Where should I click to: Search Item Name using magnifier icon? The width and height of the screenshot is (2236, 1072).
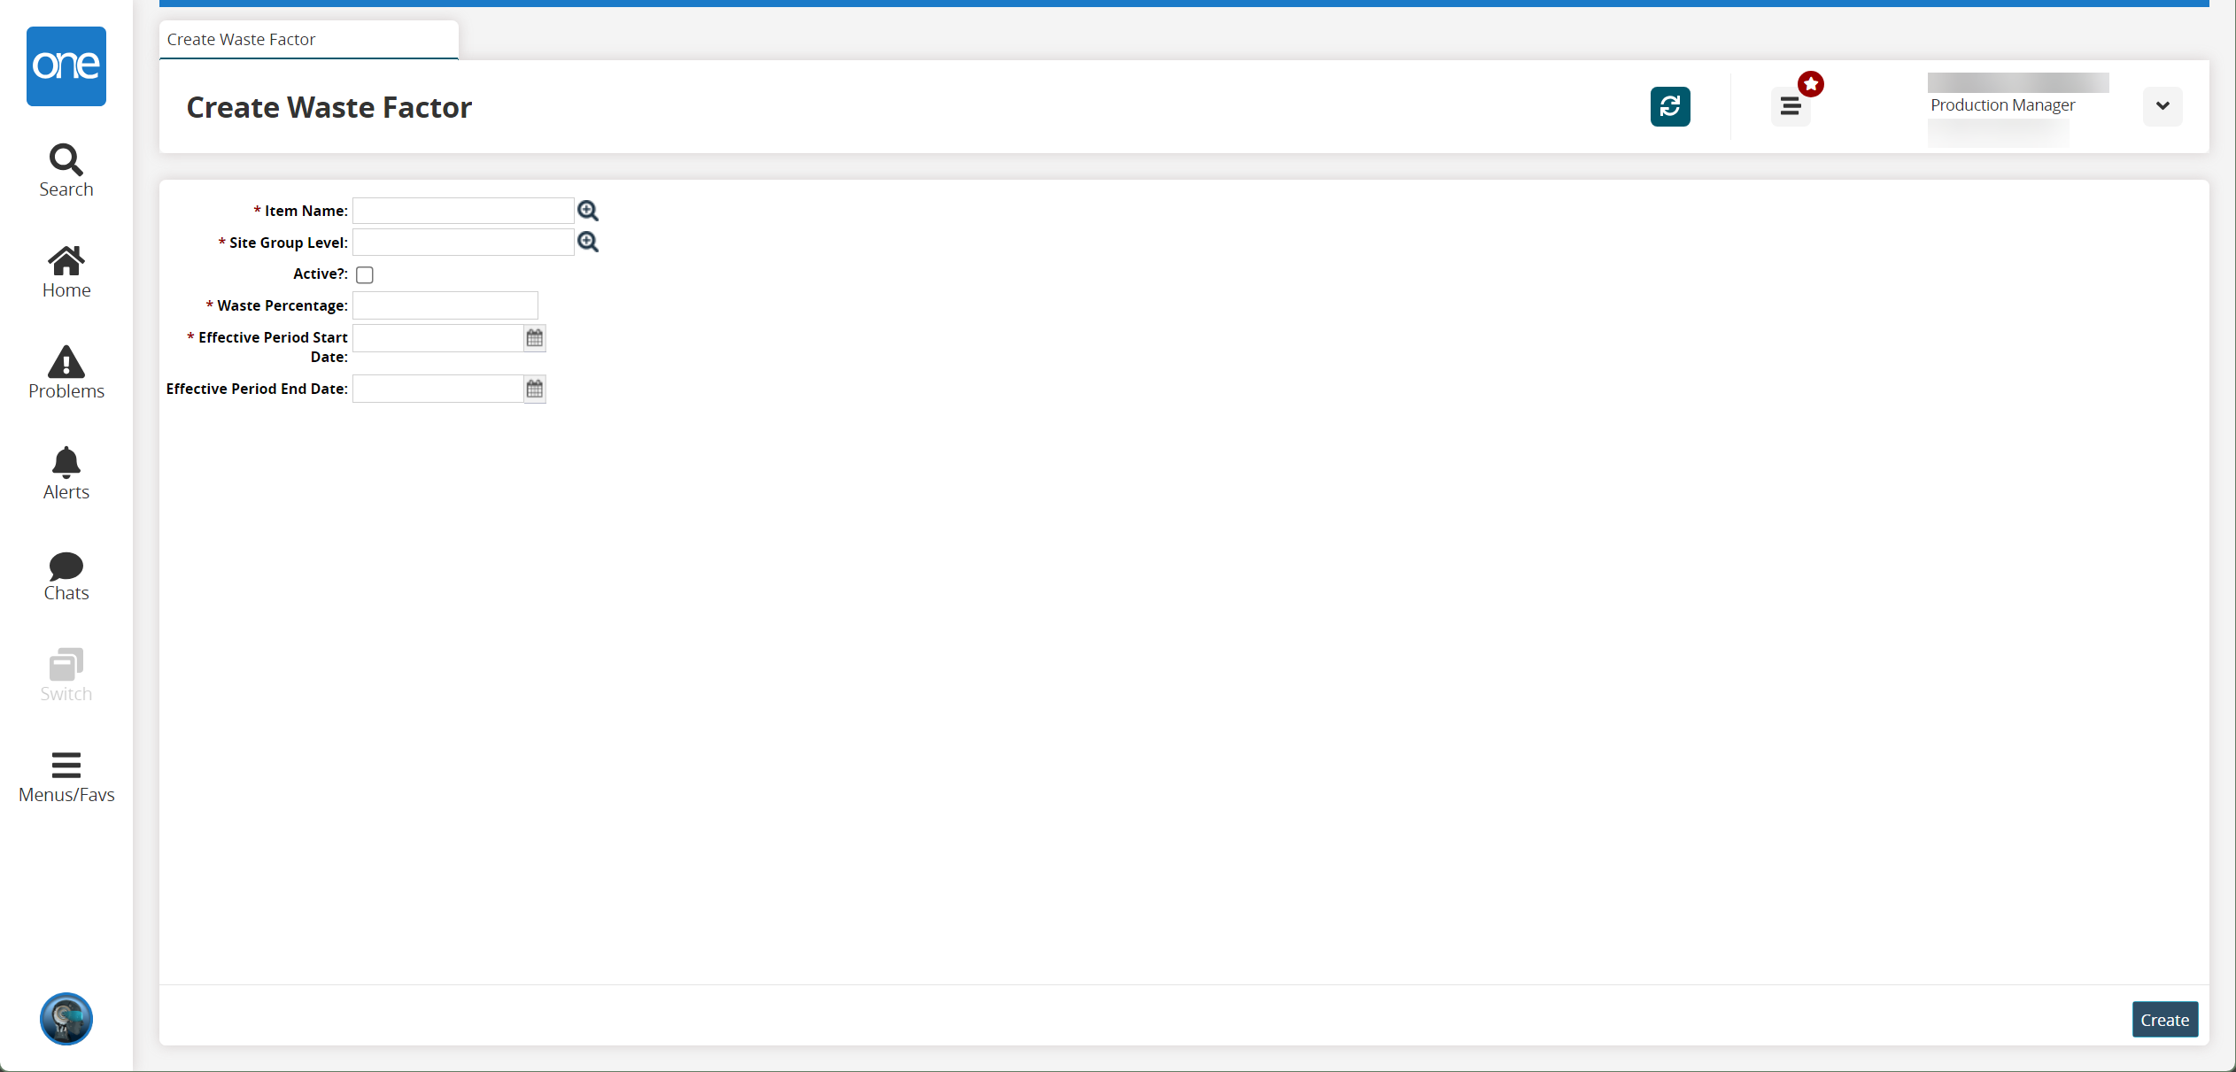[x=589, y=210]
